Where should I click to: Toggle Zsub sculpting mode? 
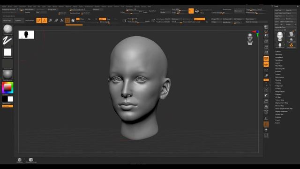tap(108, 19)
